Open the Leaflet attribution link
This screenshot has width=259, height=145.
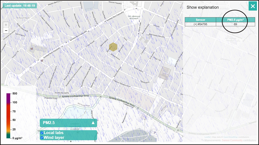point(207,137)
